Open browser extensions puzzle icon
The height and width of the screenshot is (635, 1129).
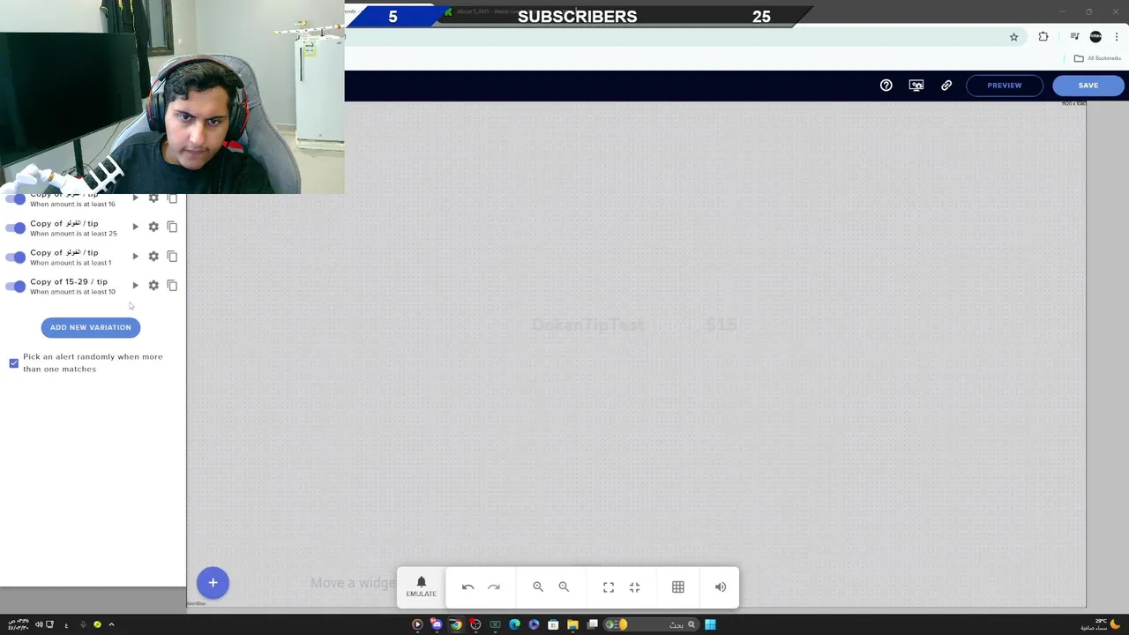(1043, 37)
